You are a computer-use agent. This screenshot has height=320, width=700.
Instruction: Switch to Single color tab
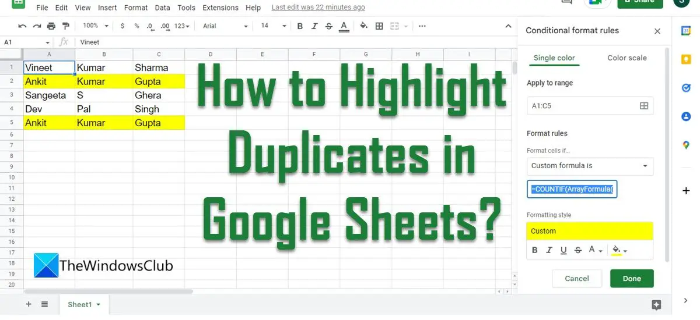(x=554, y=58)
